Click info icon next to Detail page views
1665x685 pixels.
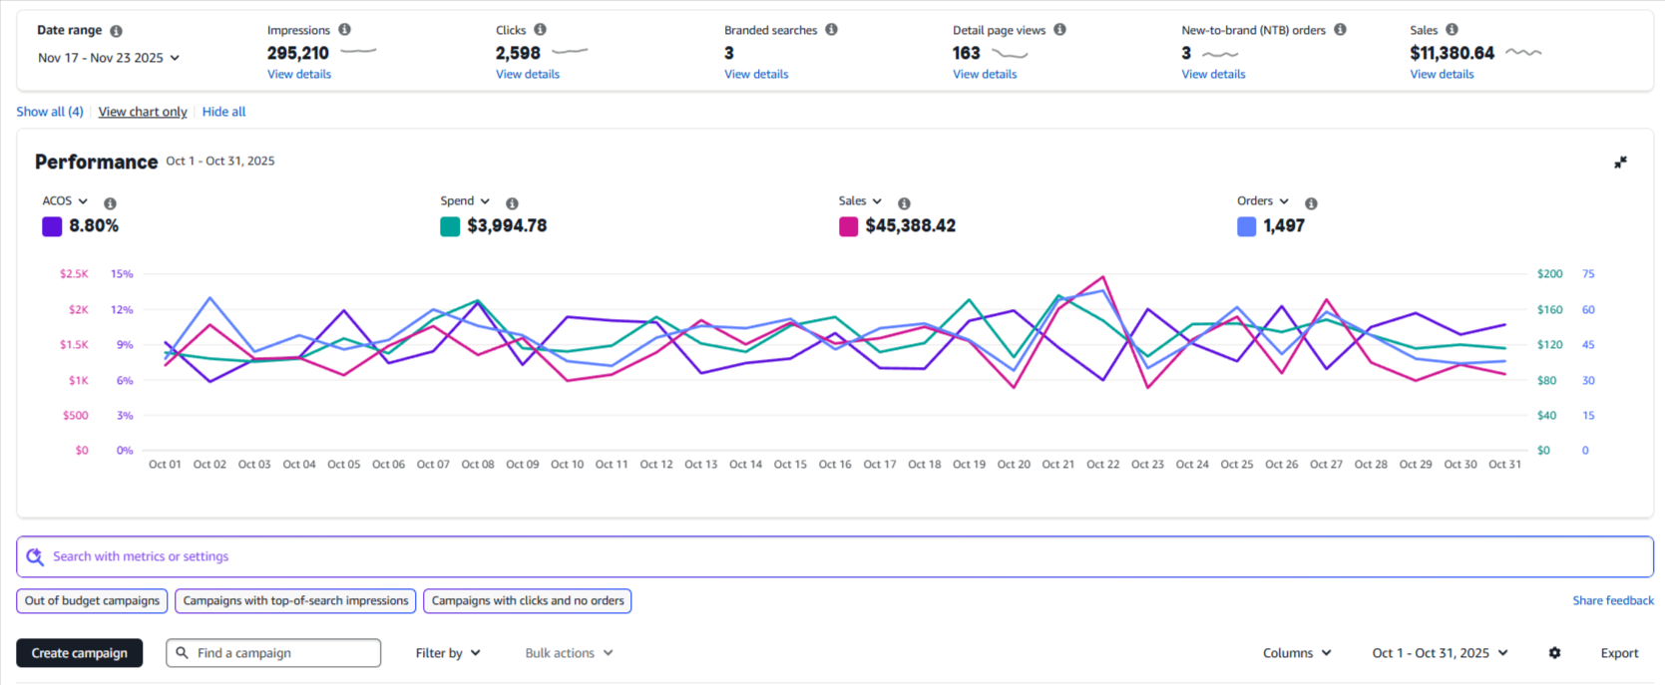(1059, 30)
